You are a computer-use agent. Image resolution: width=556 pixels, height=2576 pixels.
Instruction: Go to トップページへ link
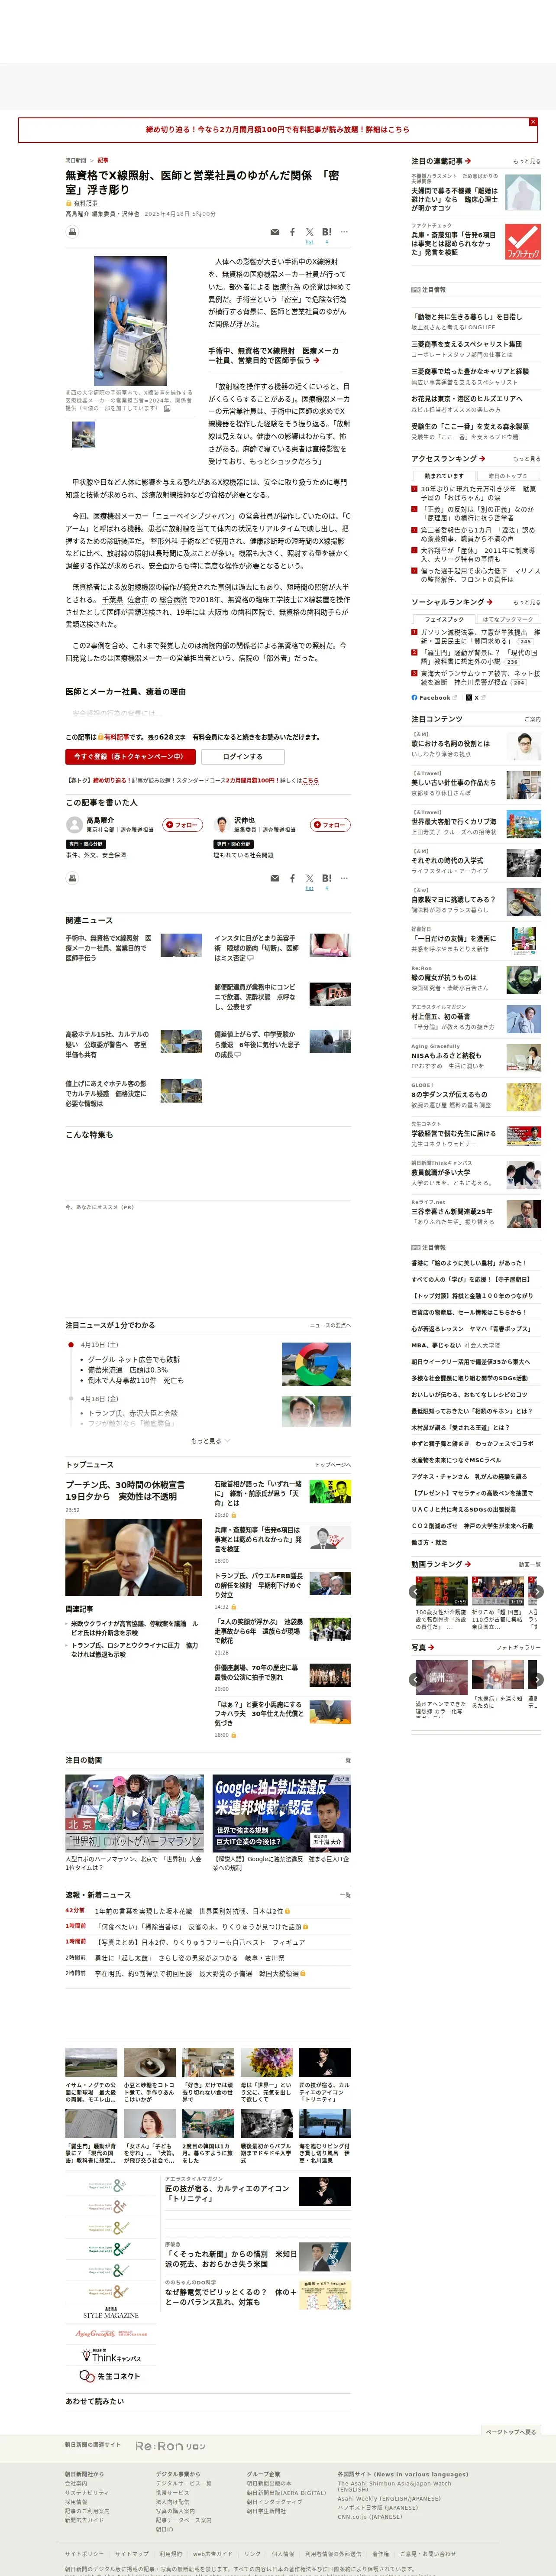tap(333, 1465)
